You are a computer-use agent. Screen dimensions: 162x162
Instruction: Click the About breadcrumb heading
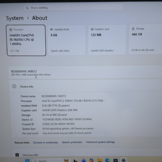(40, 18)
